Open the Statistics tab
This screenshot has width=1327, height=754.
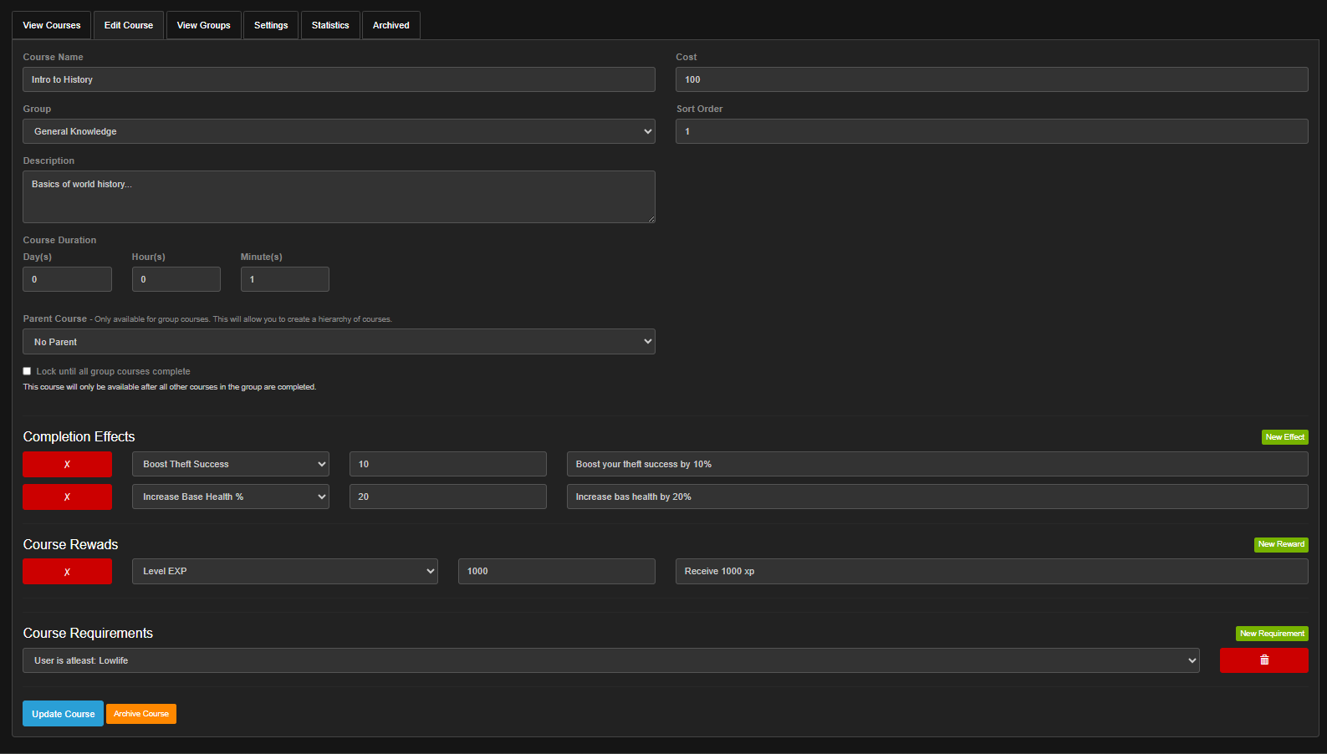tap(330, 25)
